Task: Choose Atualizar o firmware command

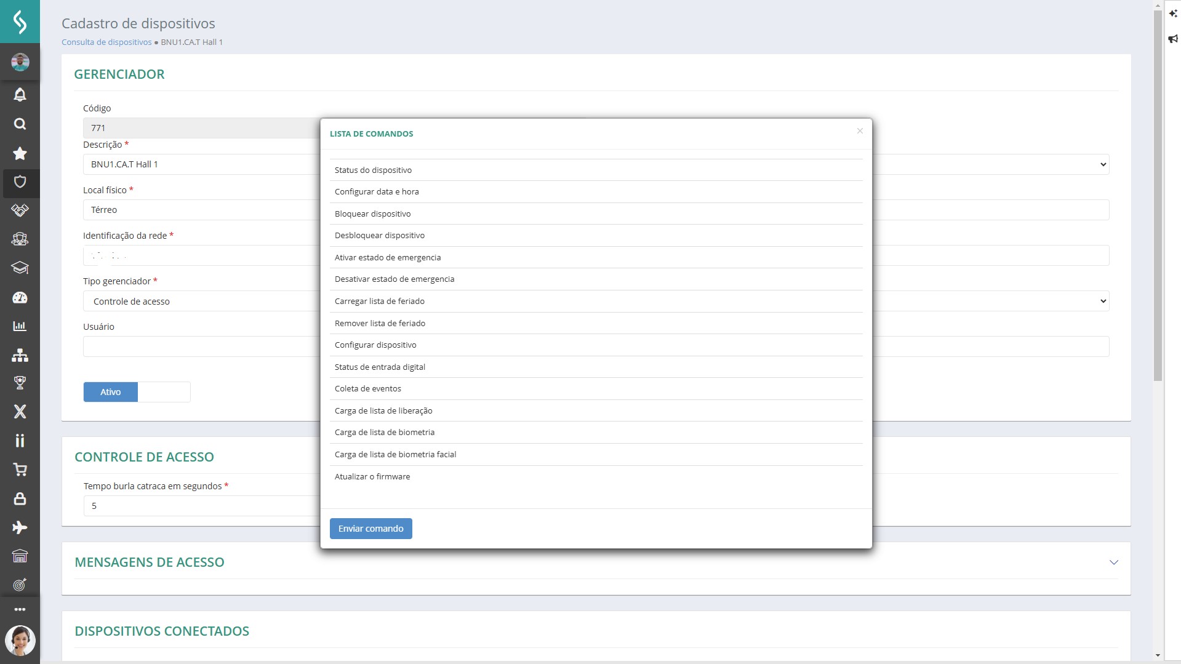Action: 372,476
